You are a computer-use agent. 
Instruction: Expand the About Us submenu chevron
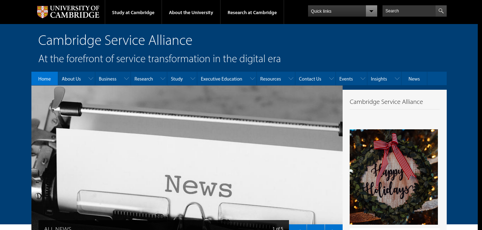click(x=90, y=79)
